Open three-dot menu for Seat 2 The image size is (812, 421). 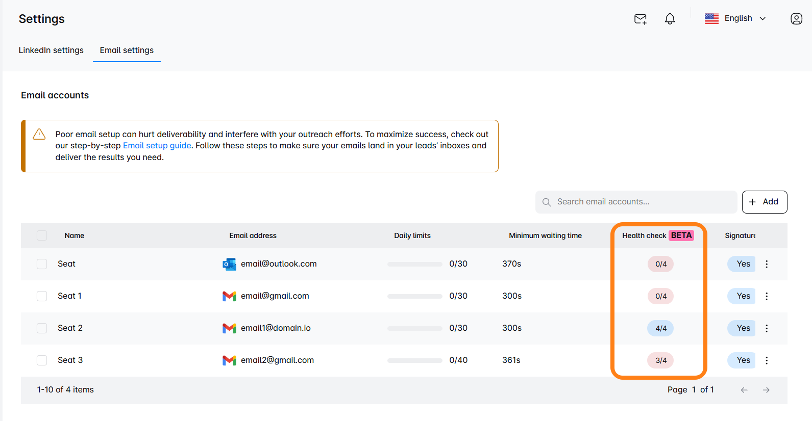point(767,328)
